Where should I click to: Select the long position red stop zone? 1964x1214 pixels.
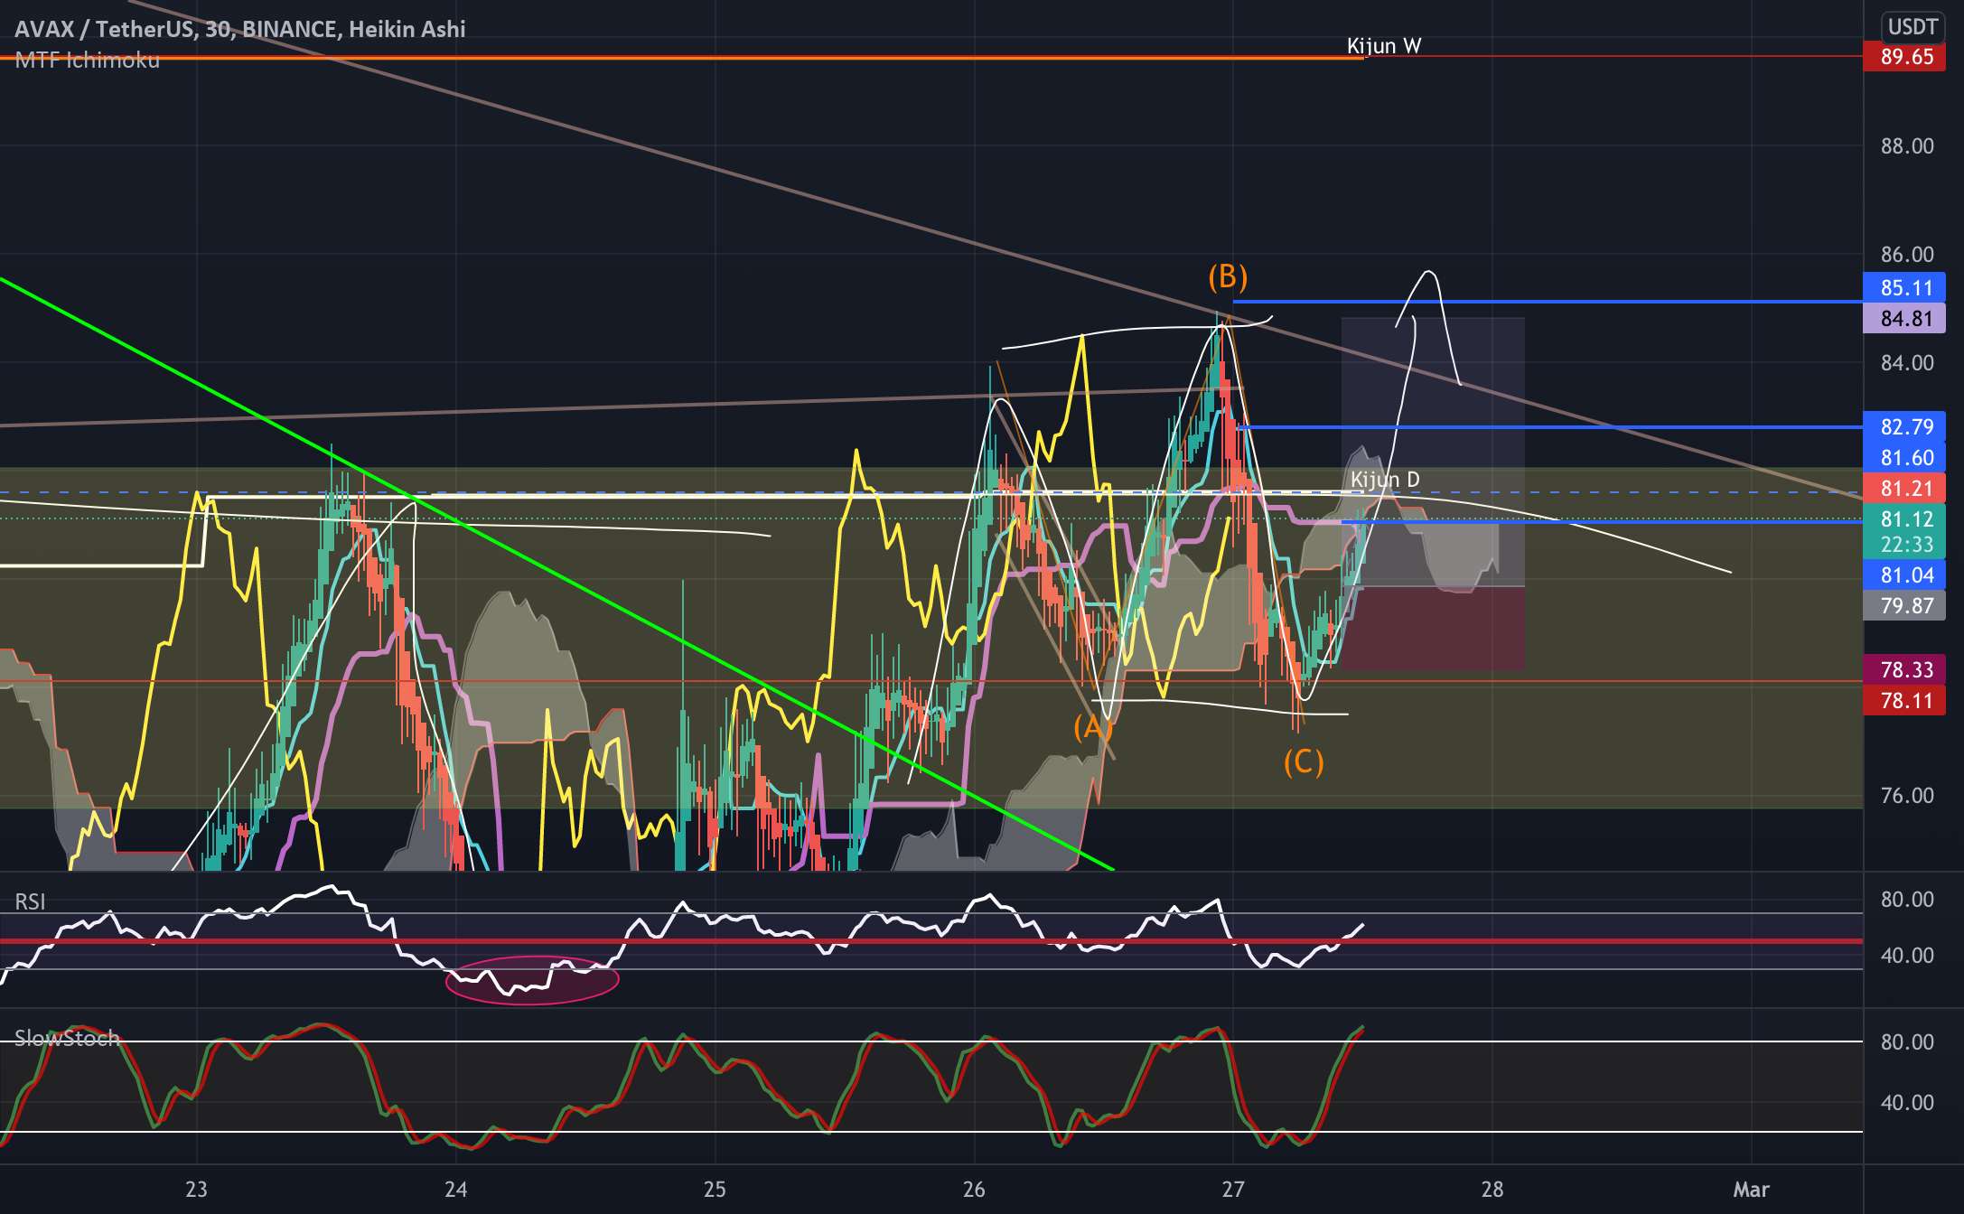click(x=1433, y=629)
